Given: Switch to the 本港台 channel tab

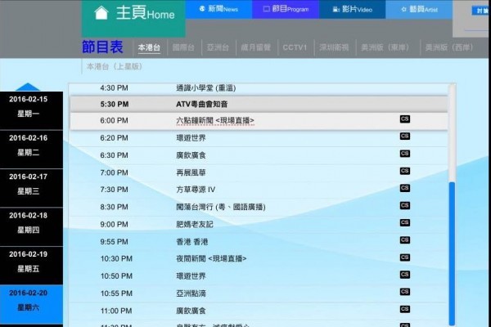Looking at the screenshot, I should [x=148, y=47].
